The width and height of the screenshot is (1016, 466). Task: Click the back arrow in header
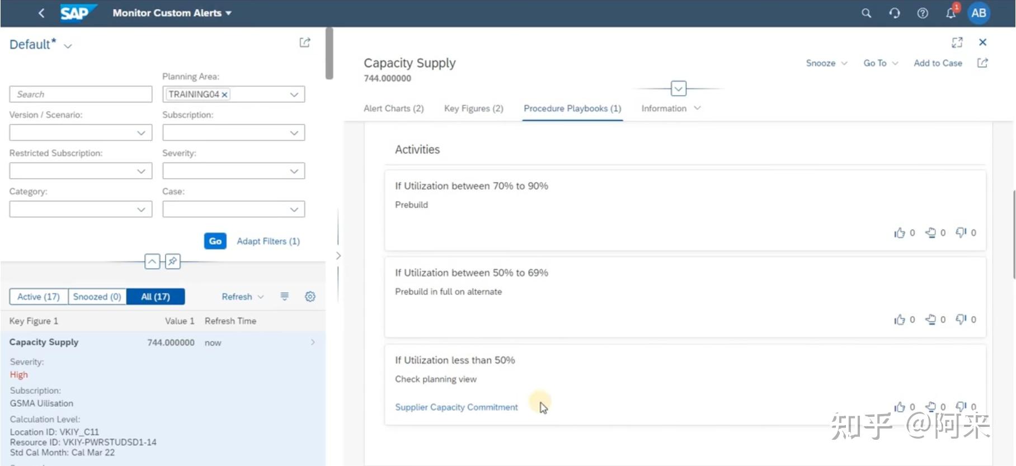[41, 13]
